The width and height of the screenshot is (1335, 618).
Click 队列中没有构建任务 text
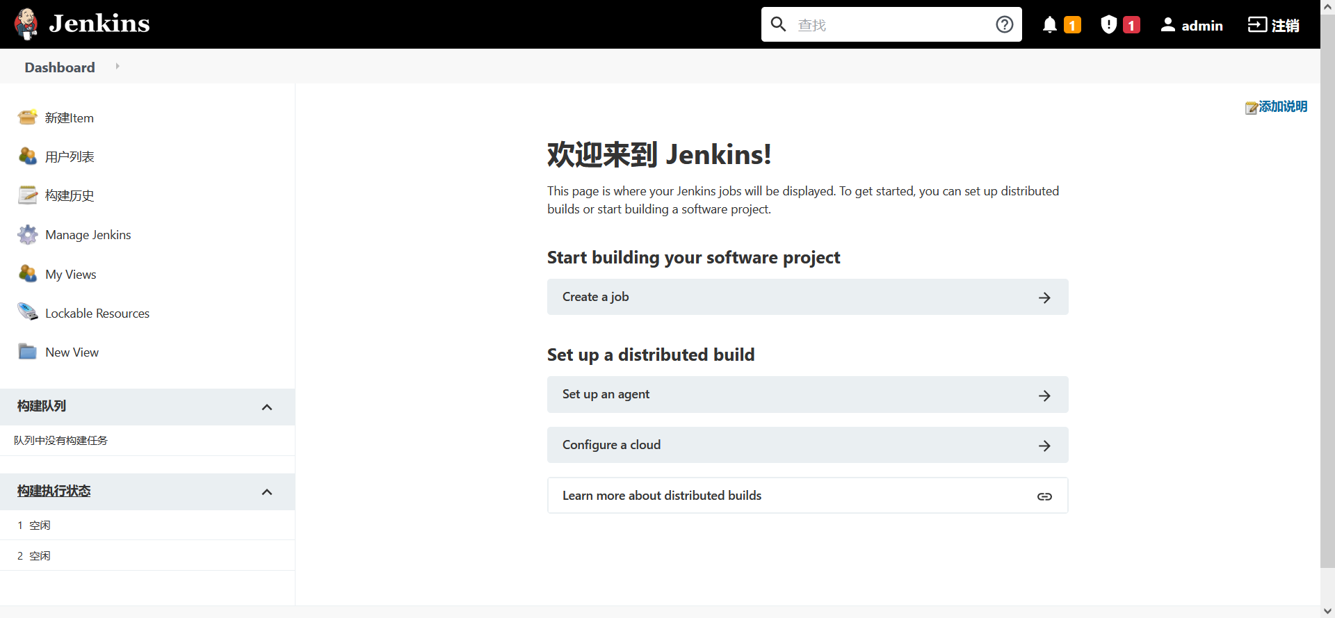61,441
